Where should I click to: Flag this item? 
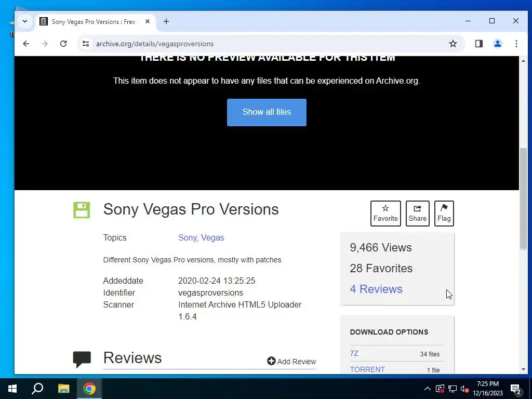(x=444, y=214)
